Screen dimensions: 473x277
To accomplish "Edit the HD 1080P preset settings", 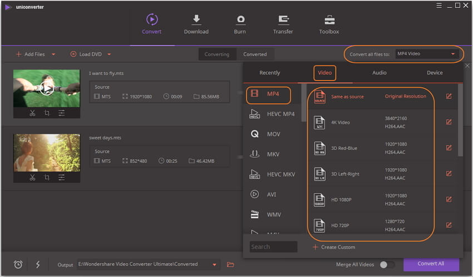I will (449, 199).
